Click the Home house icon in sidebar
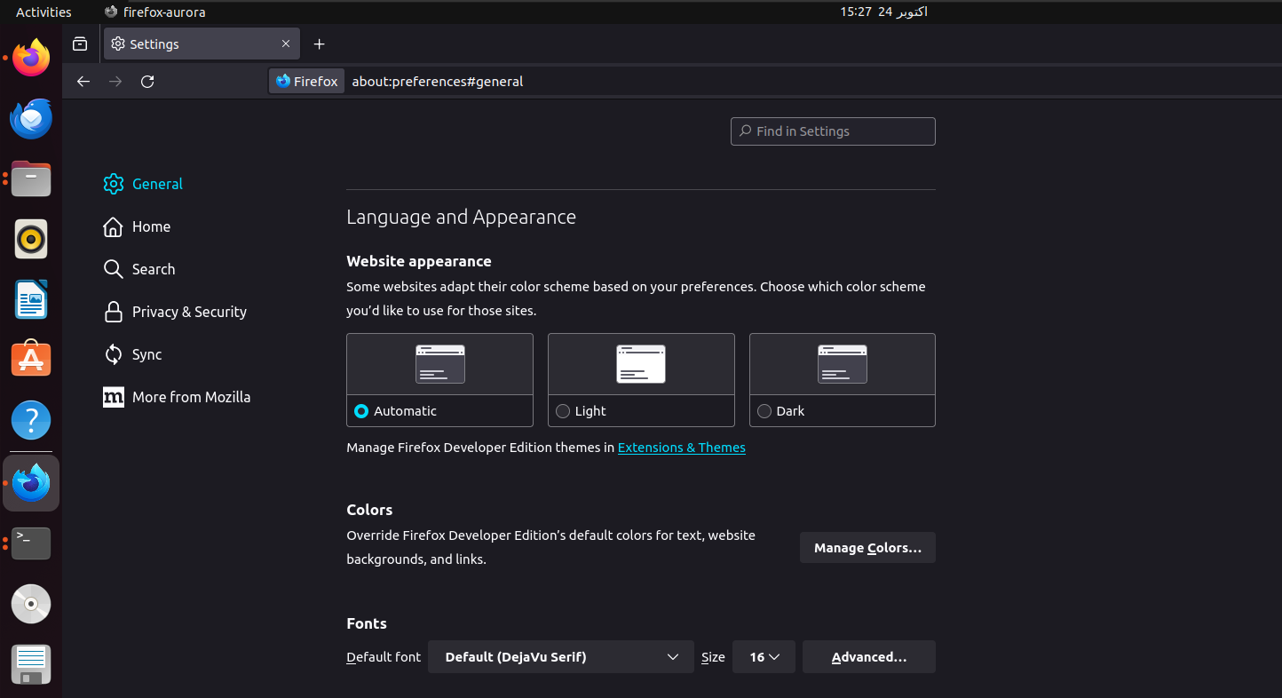1282x698 pixels. (113, 226)
